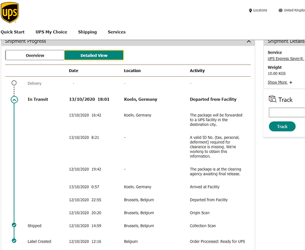305x250 pixels.
Task: Click the globe icon beside United Kingdom
Action: pos(280,11)
